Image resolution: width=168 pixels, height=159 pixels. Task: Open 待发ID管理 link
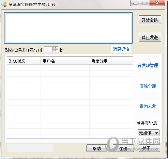click(148, 65)
